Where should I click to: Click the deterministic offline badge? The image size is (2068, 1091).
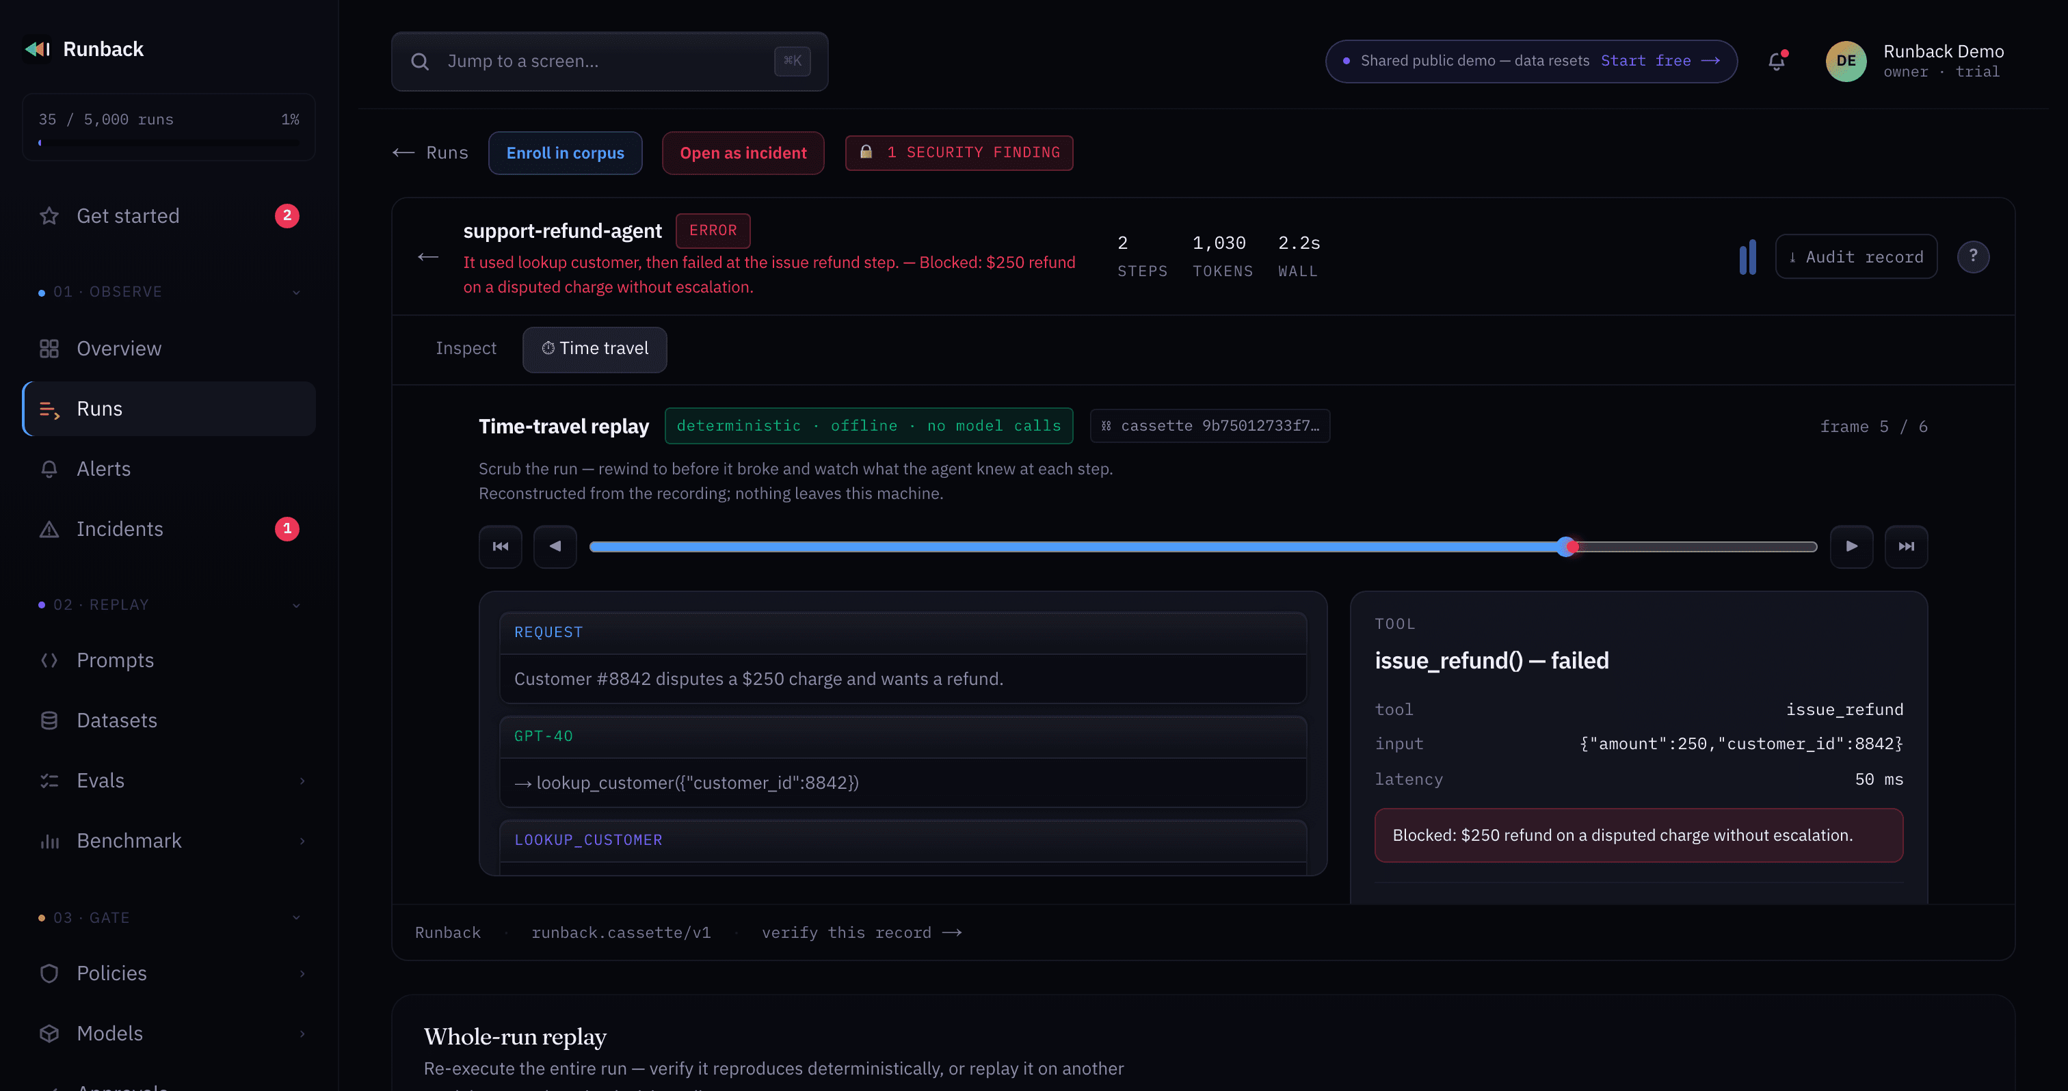click(x=869, y=426)
